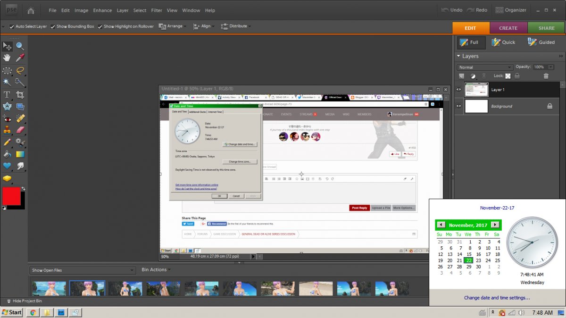Image resolution: width=566 pixels, height=318 pixels.
Task: Open the Enhance menu
Action: tap(102, 10)
